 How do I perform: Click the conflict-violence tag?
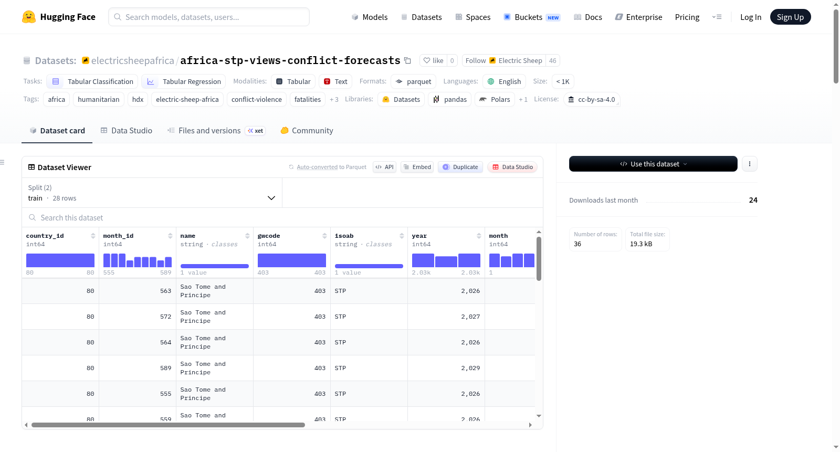257,99
